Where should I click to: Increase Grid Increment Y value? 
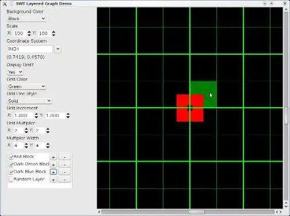click(x=68, y=114)
